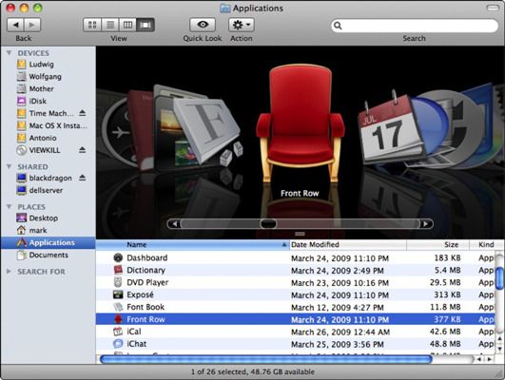This screenshot has height=380, width=505.
Task: Click DVD Player date March 23, 2009 10:16 PM
Action: pyautogui.click(x=340, y=283)
